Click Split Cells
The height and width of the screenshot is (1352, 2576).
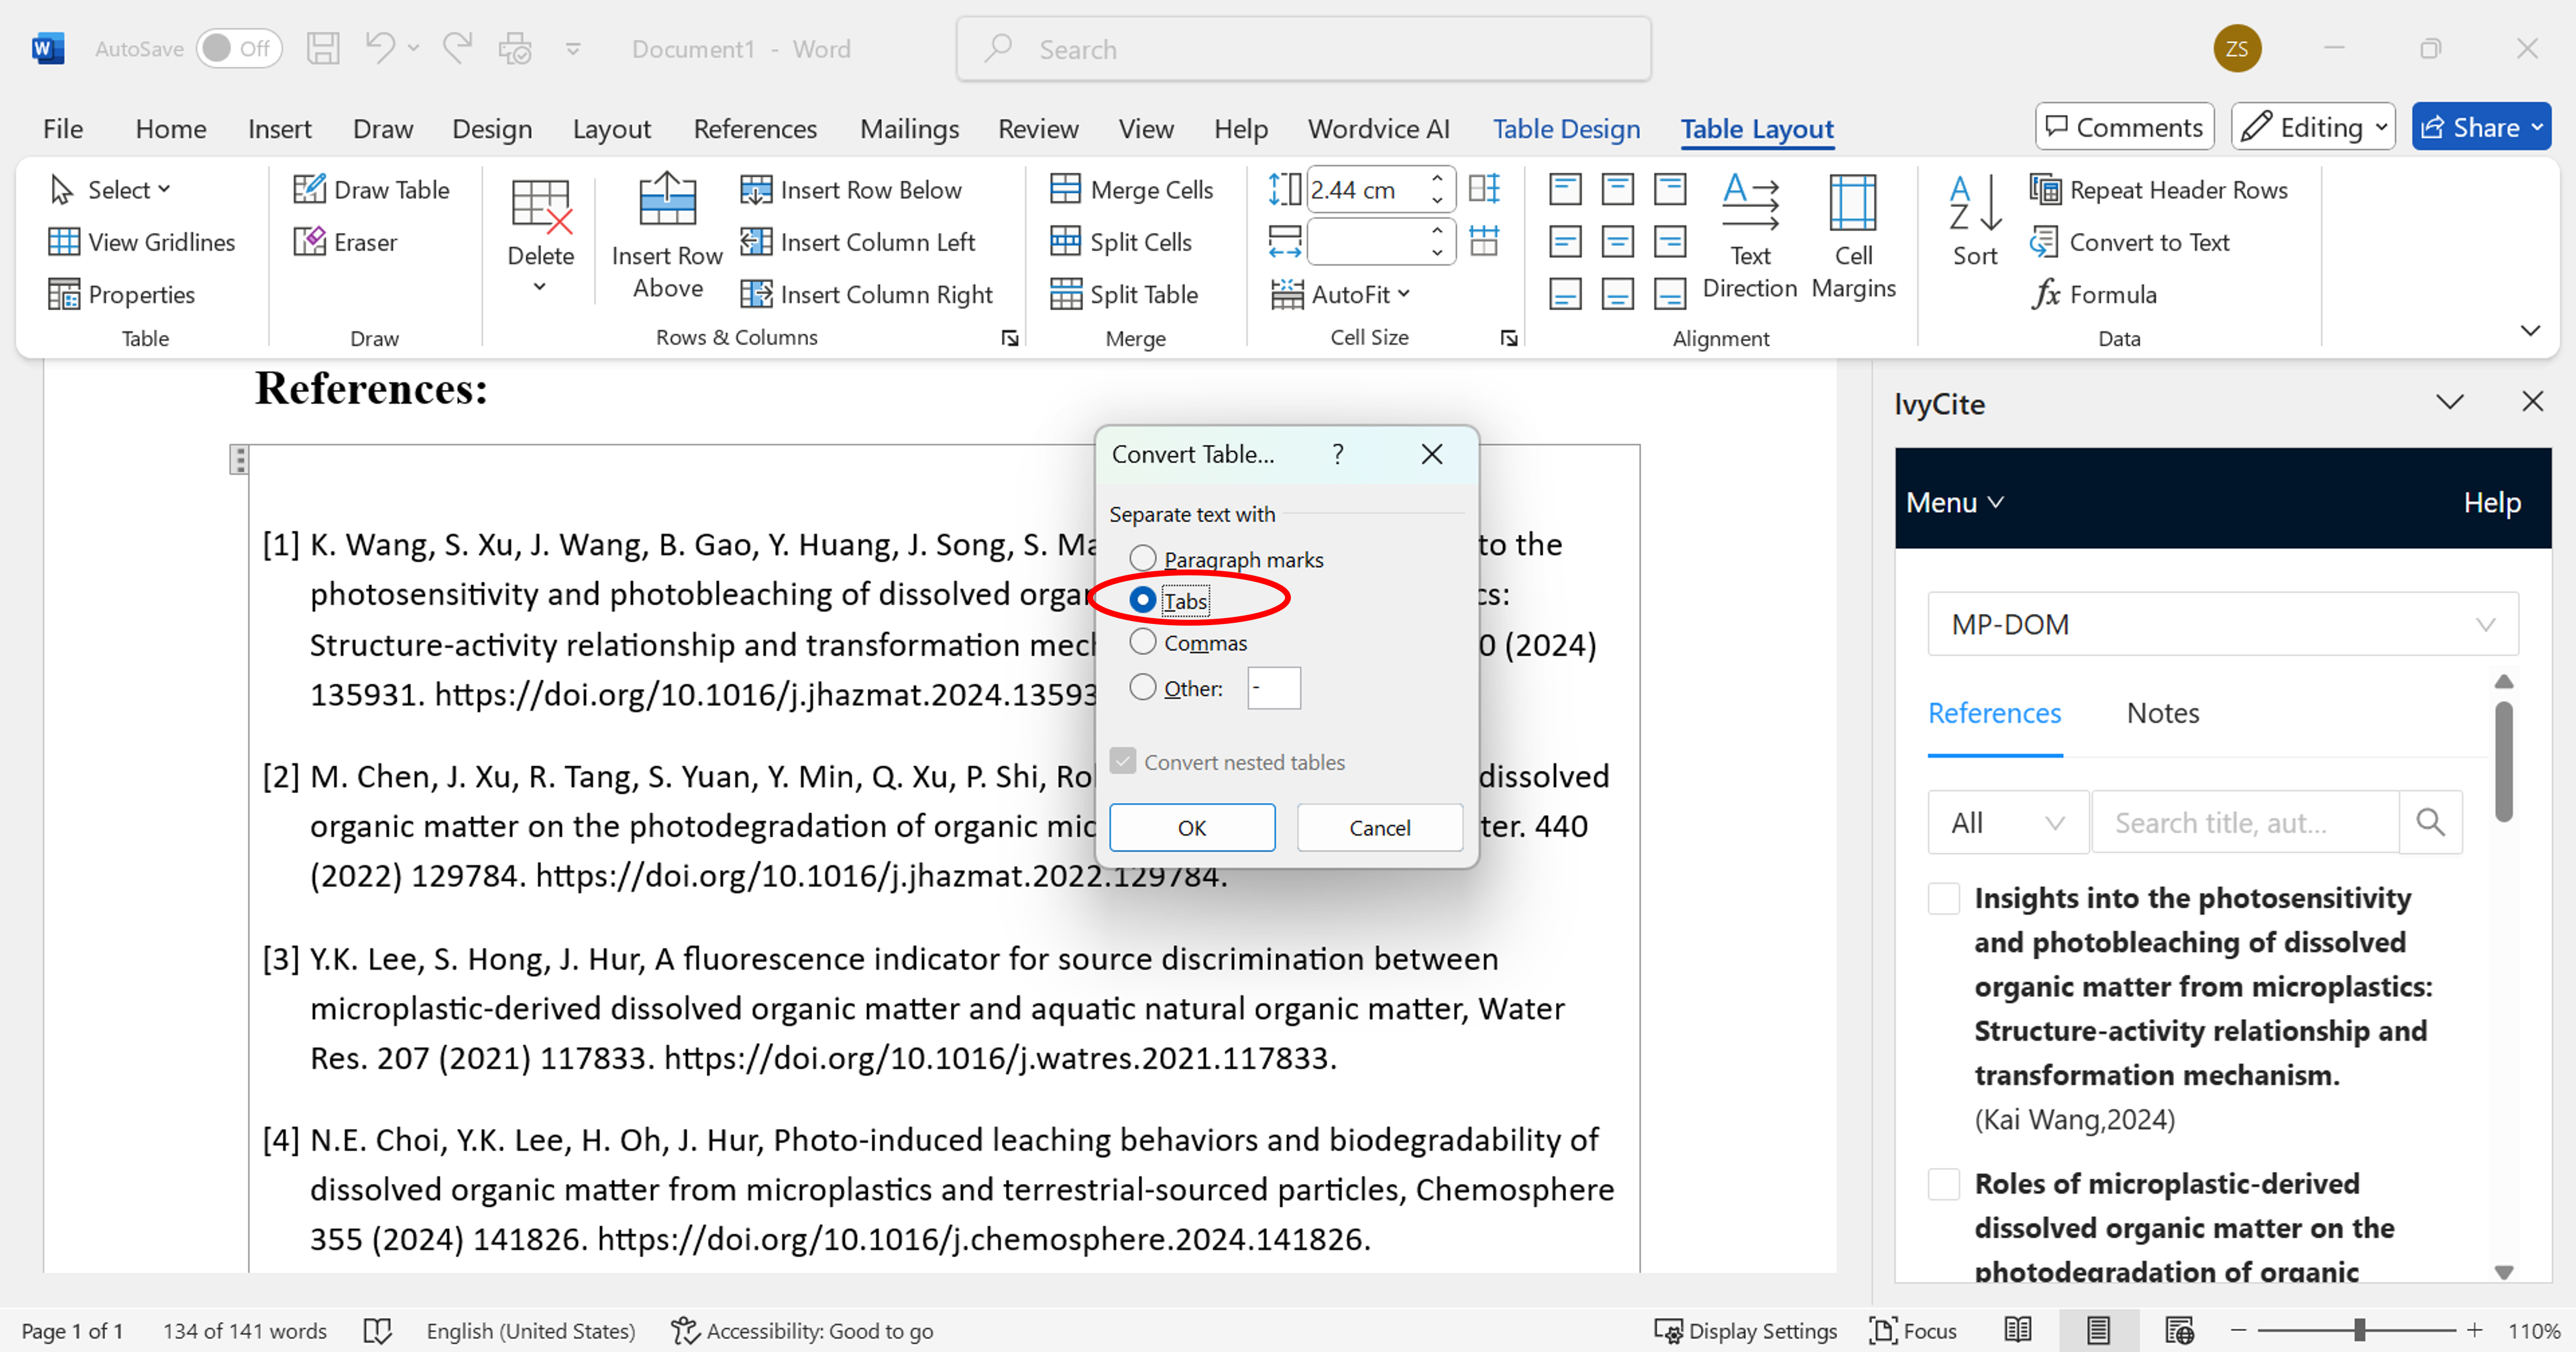point(1121,242)
